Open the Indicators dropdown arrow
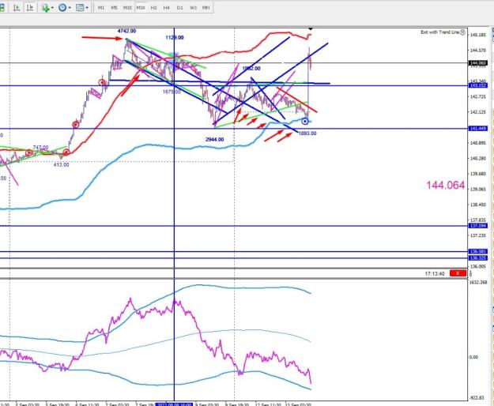Viewport: 494px width, 406px height. point(52,8)
